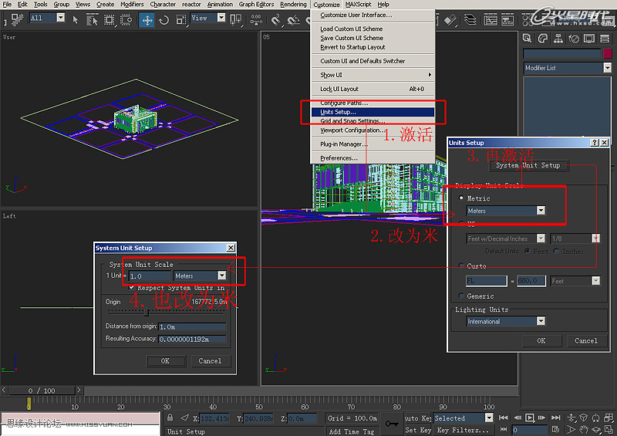The image size is (617, 436).
Task: Select the Metric radio button
Action: pos(461,199)
